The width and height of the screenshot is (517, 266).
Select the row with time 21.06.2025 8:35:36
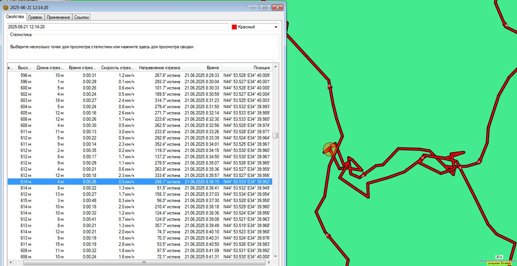tap(140, 169)
